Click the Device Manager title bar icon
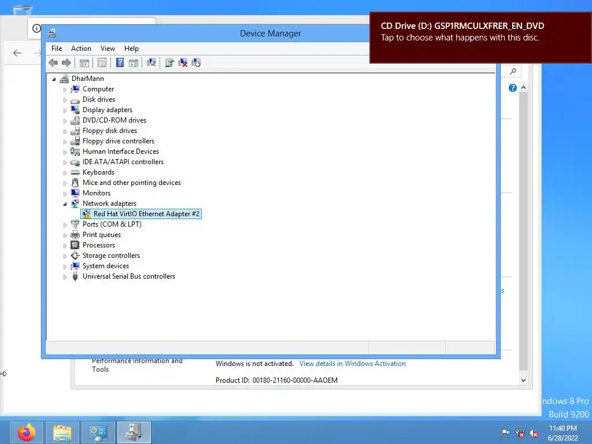Viewport: 592px width, 444px height. pos(51,33)
